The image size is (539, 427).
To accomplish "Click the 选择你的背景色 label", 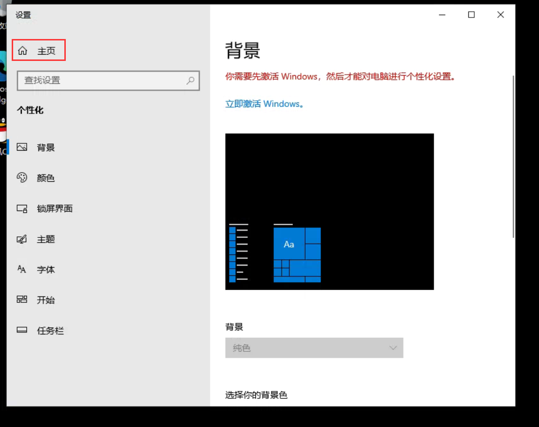I will click(256, 395).
